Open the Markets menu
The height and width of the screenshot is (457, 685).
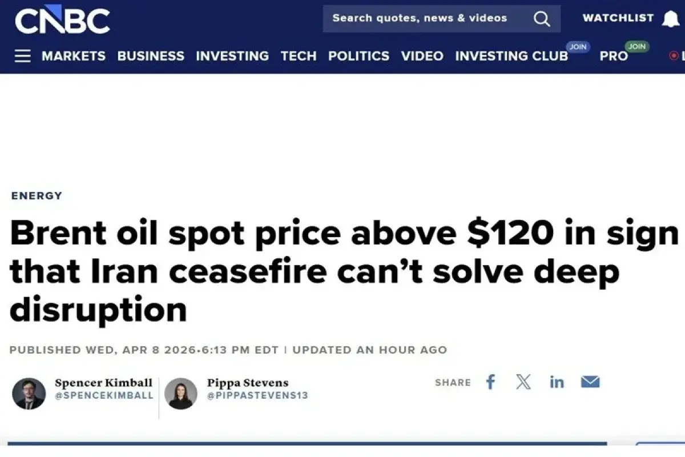click(74, 56)
